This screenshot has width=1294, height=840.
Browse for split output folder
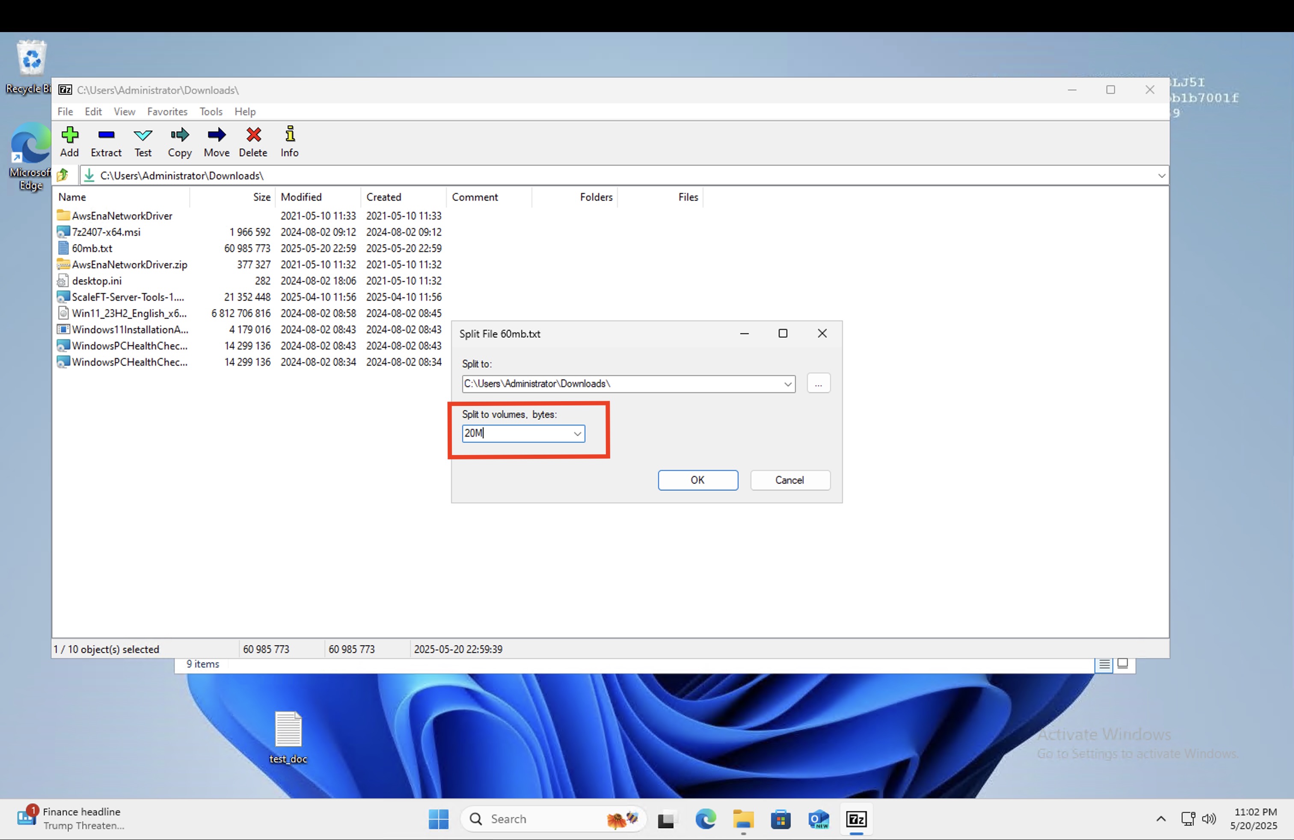tap(818, 384)
